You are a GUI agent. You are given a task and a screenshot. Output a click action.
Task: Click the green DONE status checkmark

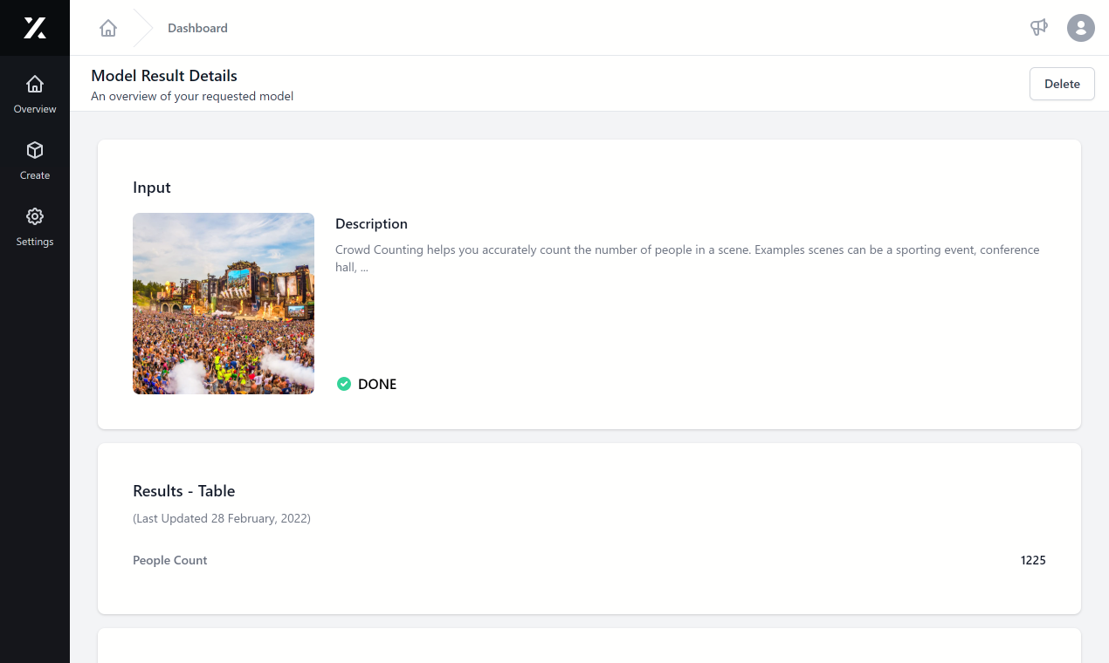pyautogui.click(x=344, y=384)
